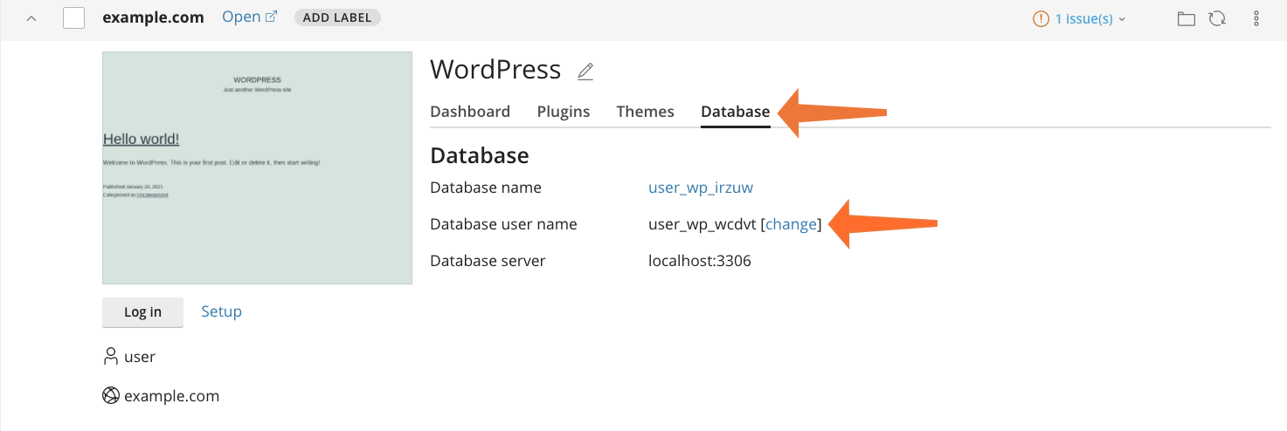Tick the checkbox beside example.com

coord(74,18)
